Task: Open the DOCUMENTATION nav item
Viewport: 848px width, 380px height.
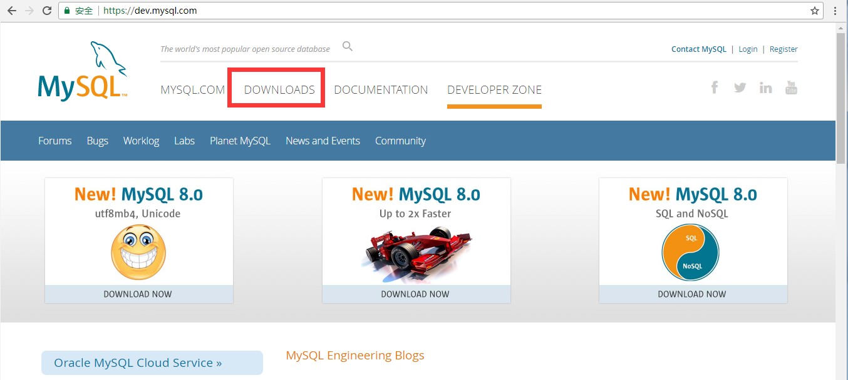Action: 381,89
